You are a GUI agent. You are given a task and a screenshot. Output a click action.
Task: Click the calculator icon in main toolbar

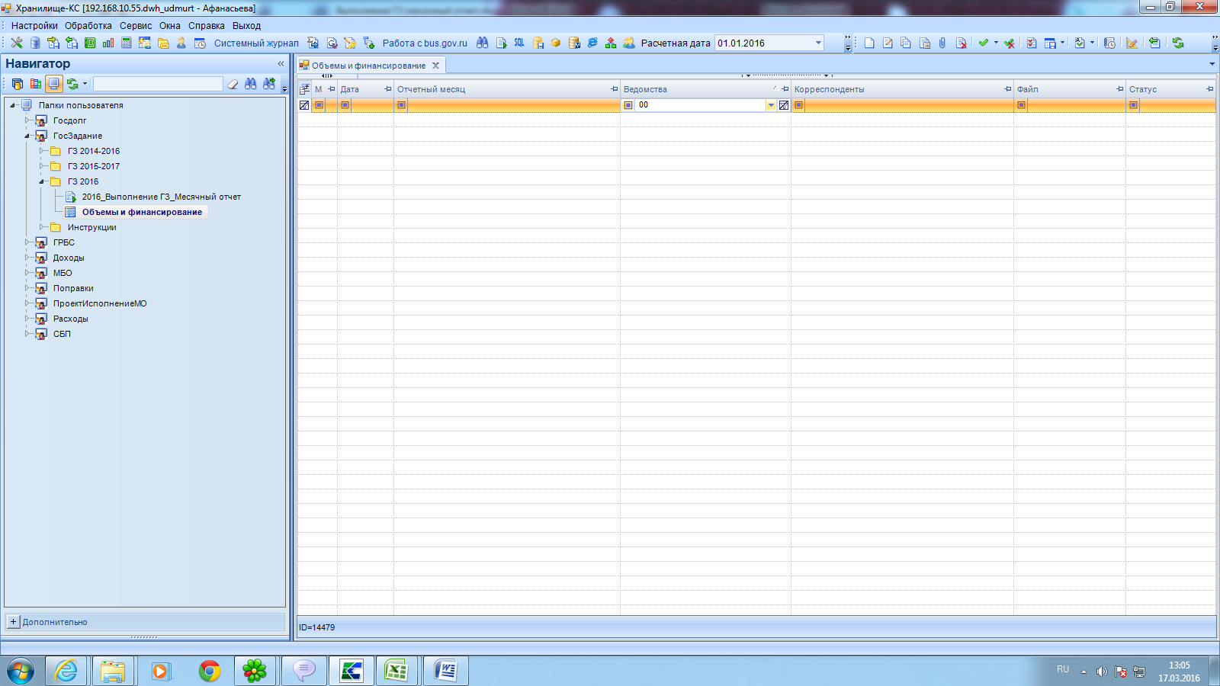coord(127,43)
